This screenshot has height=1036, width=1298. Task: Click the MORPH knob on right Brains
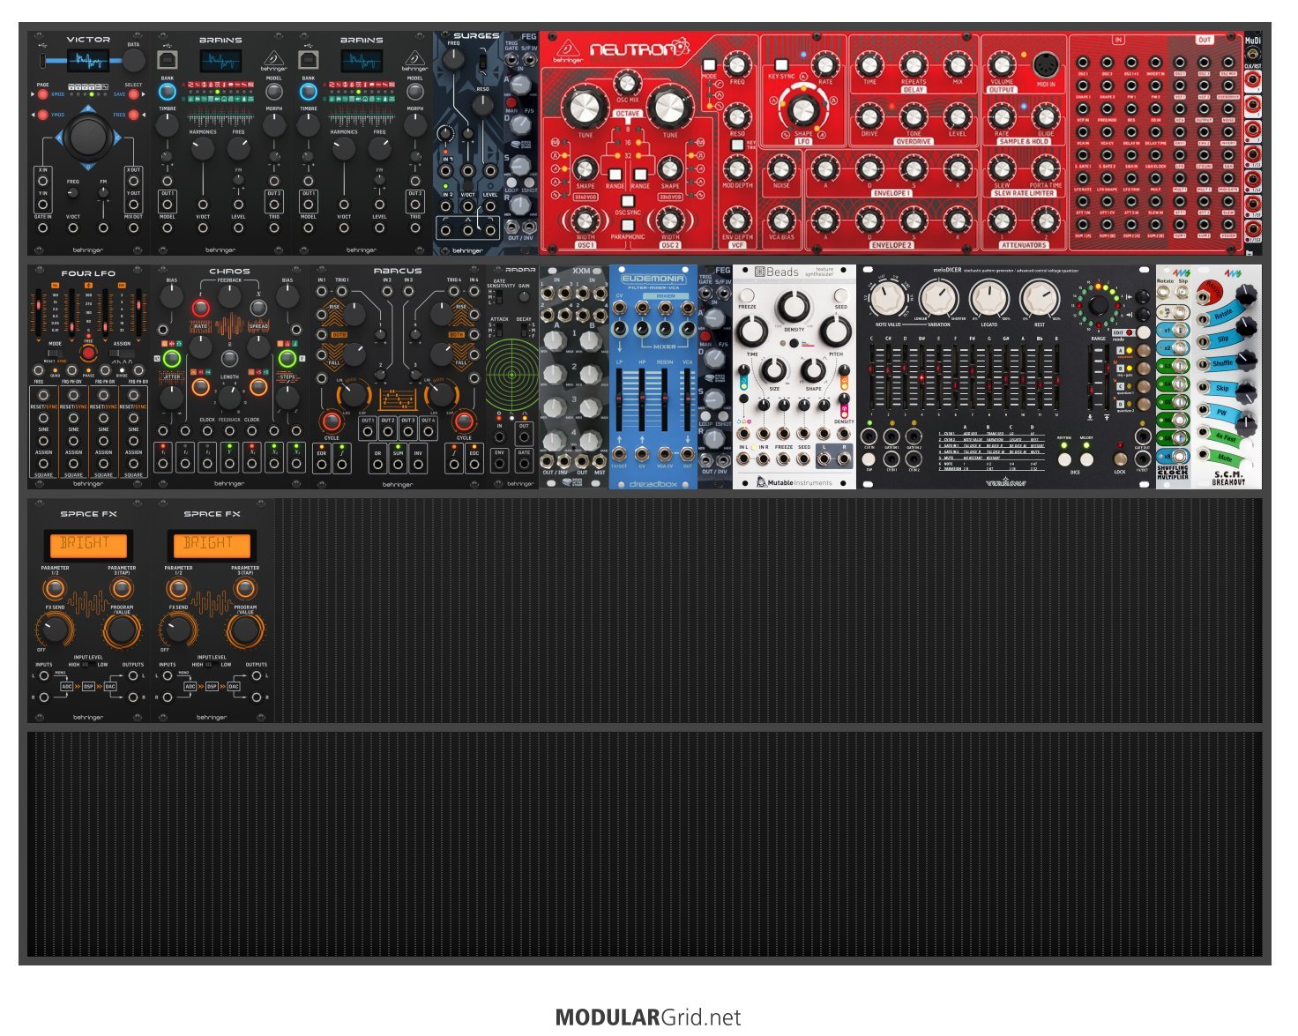pyautogui.click(x=415, y=125)
